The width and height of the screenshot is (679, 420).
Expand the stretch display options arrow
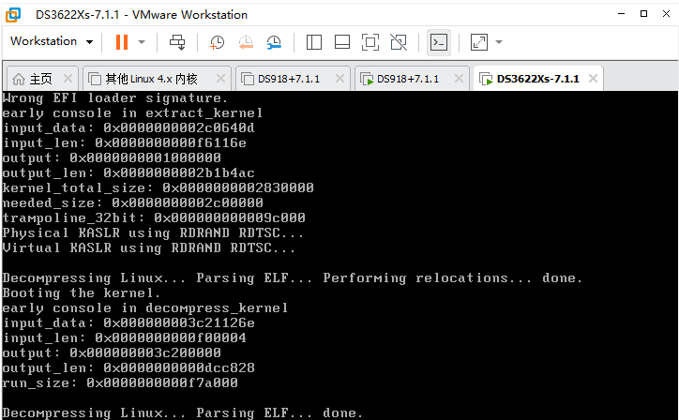click(499, 42)
